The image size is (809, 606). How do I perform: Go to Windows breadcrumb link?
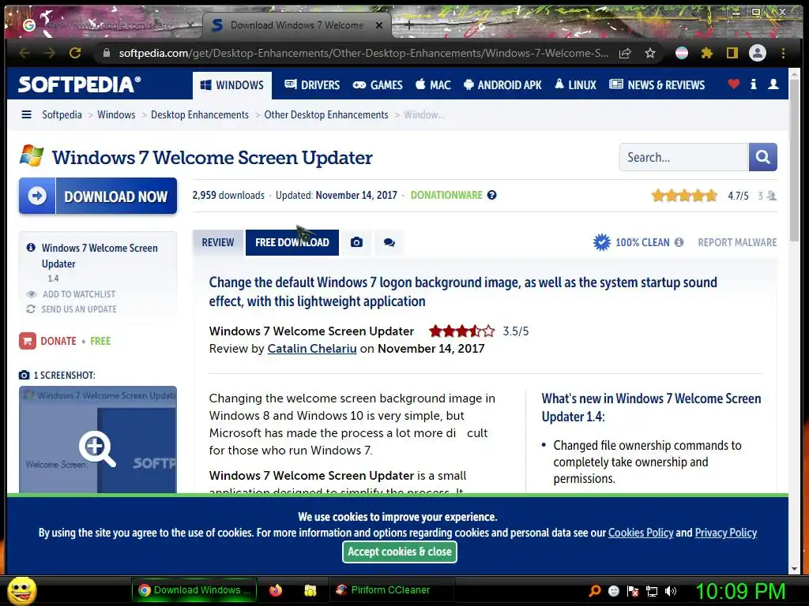point(116,115)
